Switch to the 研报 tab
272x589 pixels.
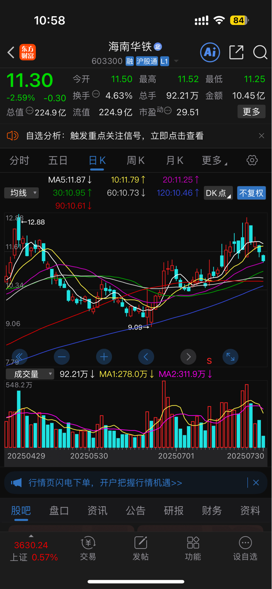[174, 510]
